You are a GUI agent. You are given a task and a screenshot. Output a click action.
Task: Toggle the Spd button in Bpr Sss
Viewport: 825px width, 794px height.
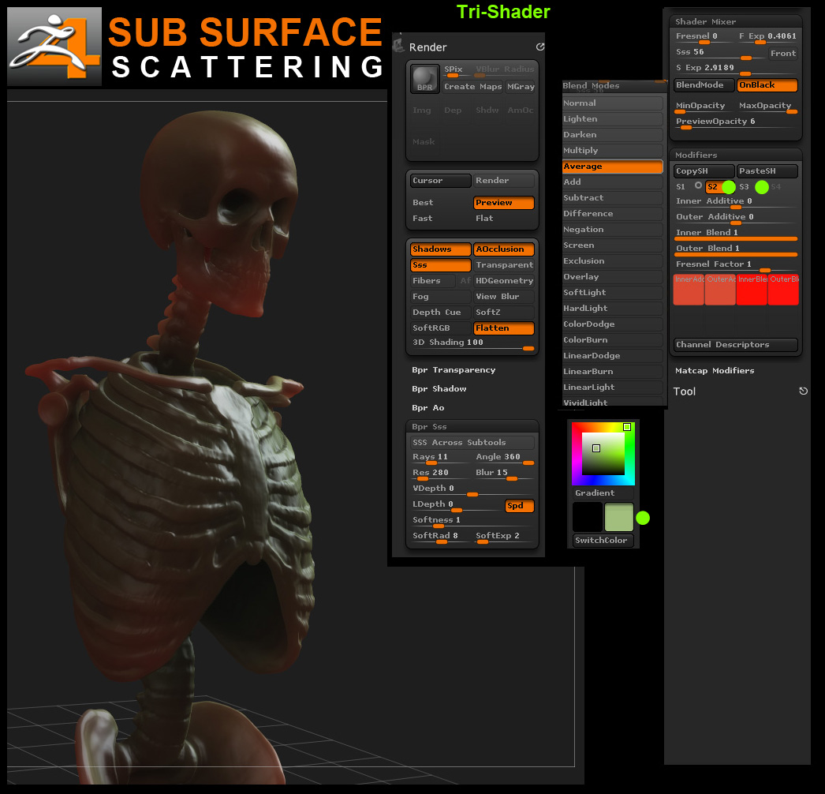(519, 505)
